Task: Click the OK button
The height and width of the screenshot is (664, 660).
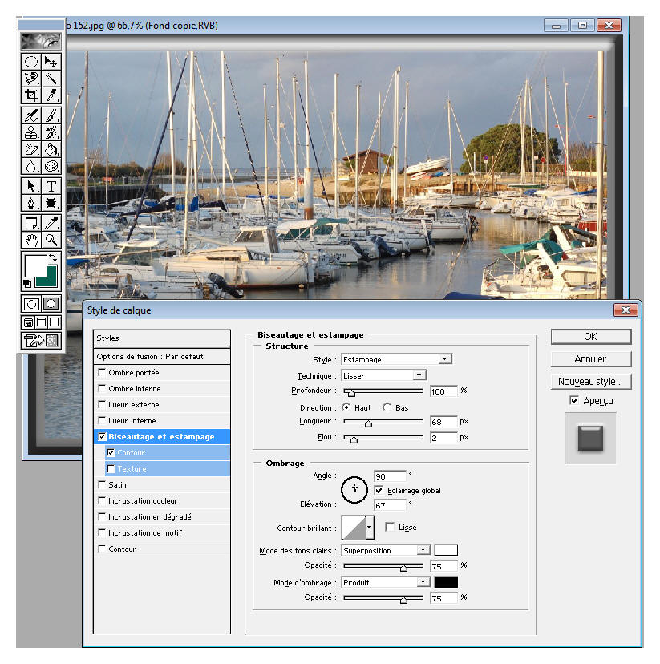Action: (591, 337)
